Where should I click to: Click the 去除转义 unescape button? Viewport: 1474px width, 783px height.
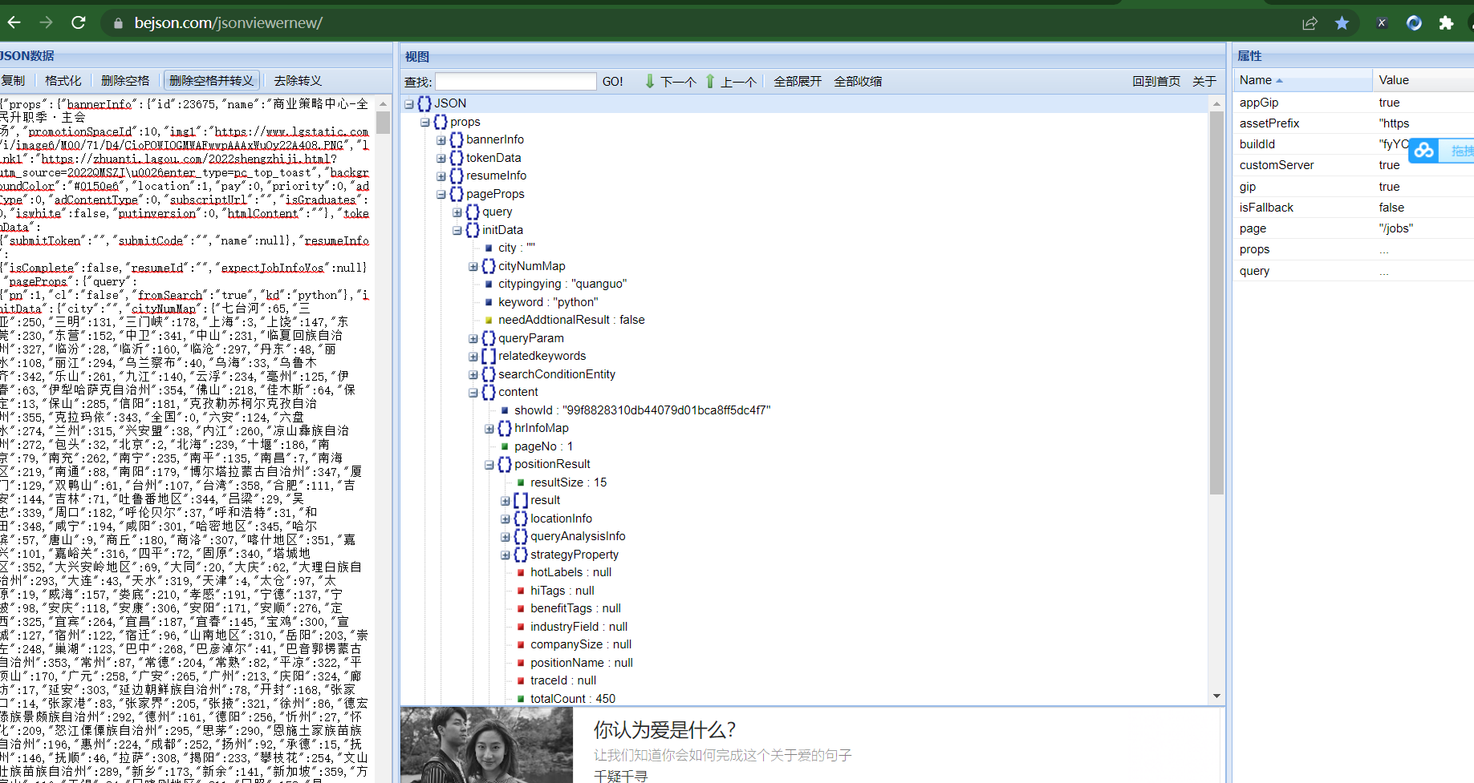(x=298, y=81)
